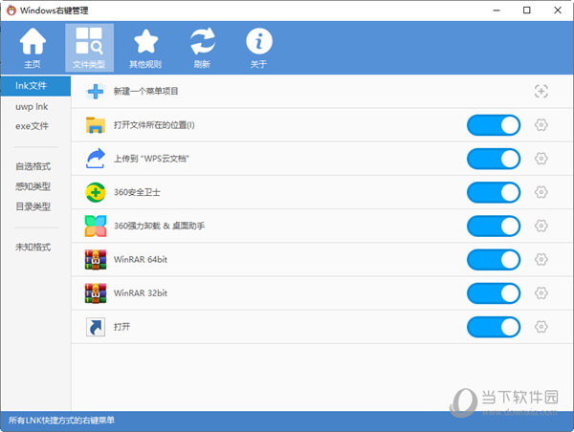Open gear settings for 360安全卫士

pos(541,192)
